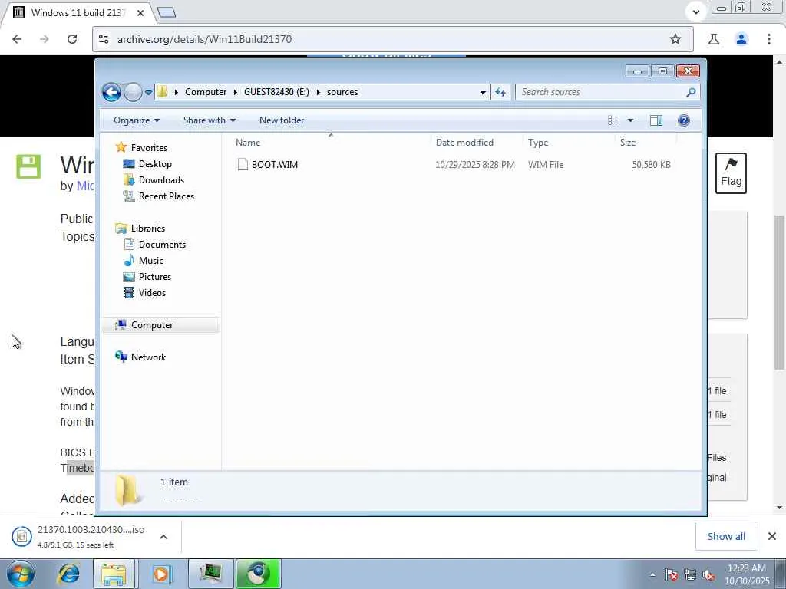This screenshot has height=589, width=786.
Task: Open Action Center flag icon
Action: pos(671,575)
